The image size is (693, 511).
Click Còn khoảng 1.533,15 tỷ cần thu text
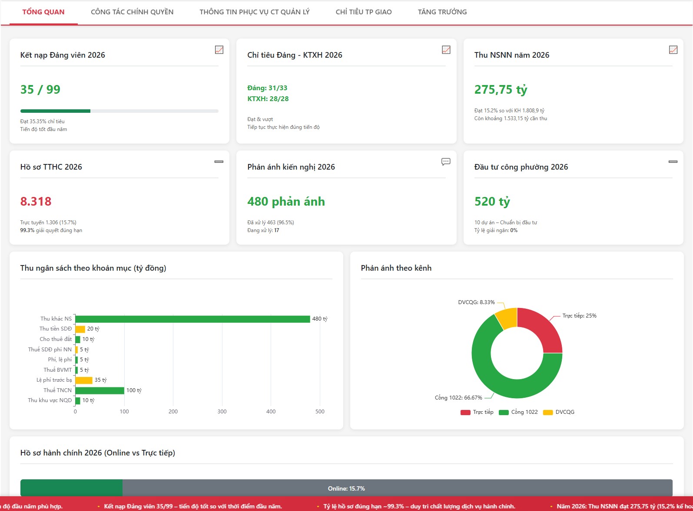tap(511, 118)
